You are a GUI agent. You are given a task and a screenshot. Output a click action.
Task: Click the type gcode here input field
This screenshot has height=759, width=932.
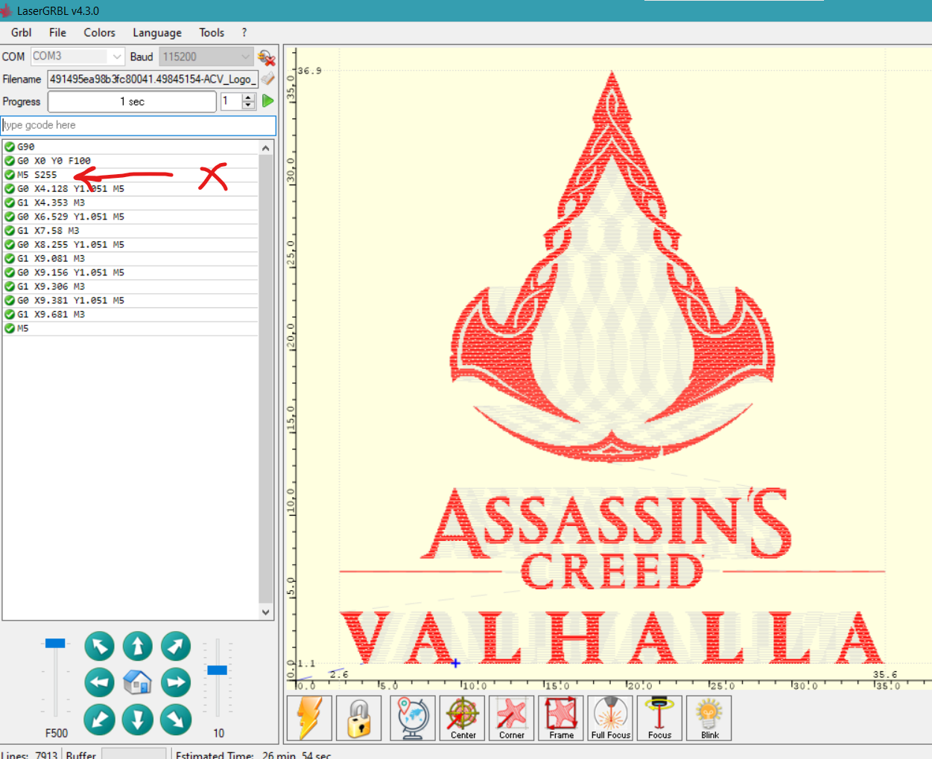139,125
